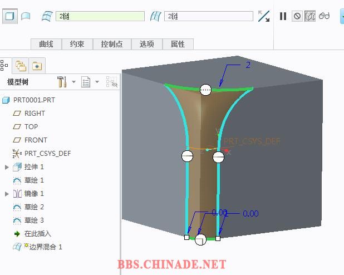
Task: Click the 草绘 3 sketch icon
Action: click(17, 220)
